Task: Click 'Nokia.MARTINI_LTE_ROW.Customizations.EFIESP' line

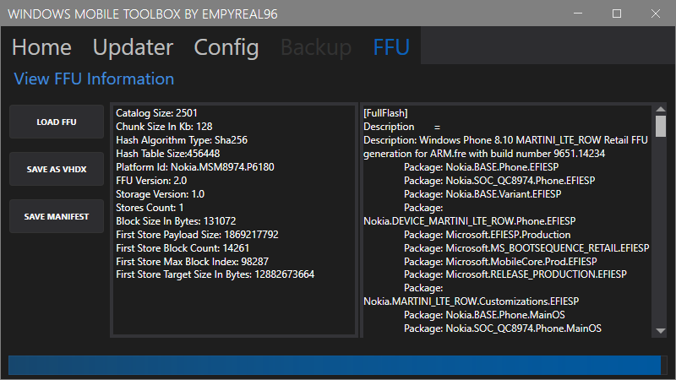Action: [472, 301]
